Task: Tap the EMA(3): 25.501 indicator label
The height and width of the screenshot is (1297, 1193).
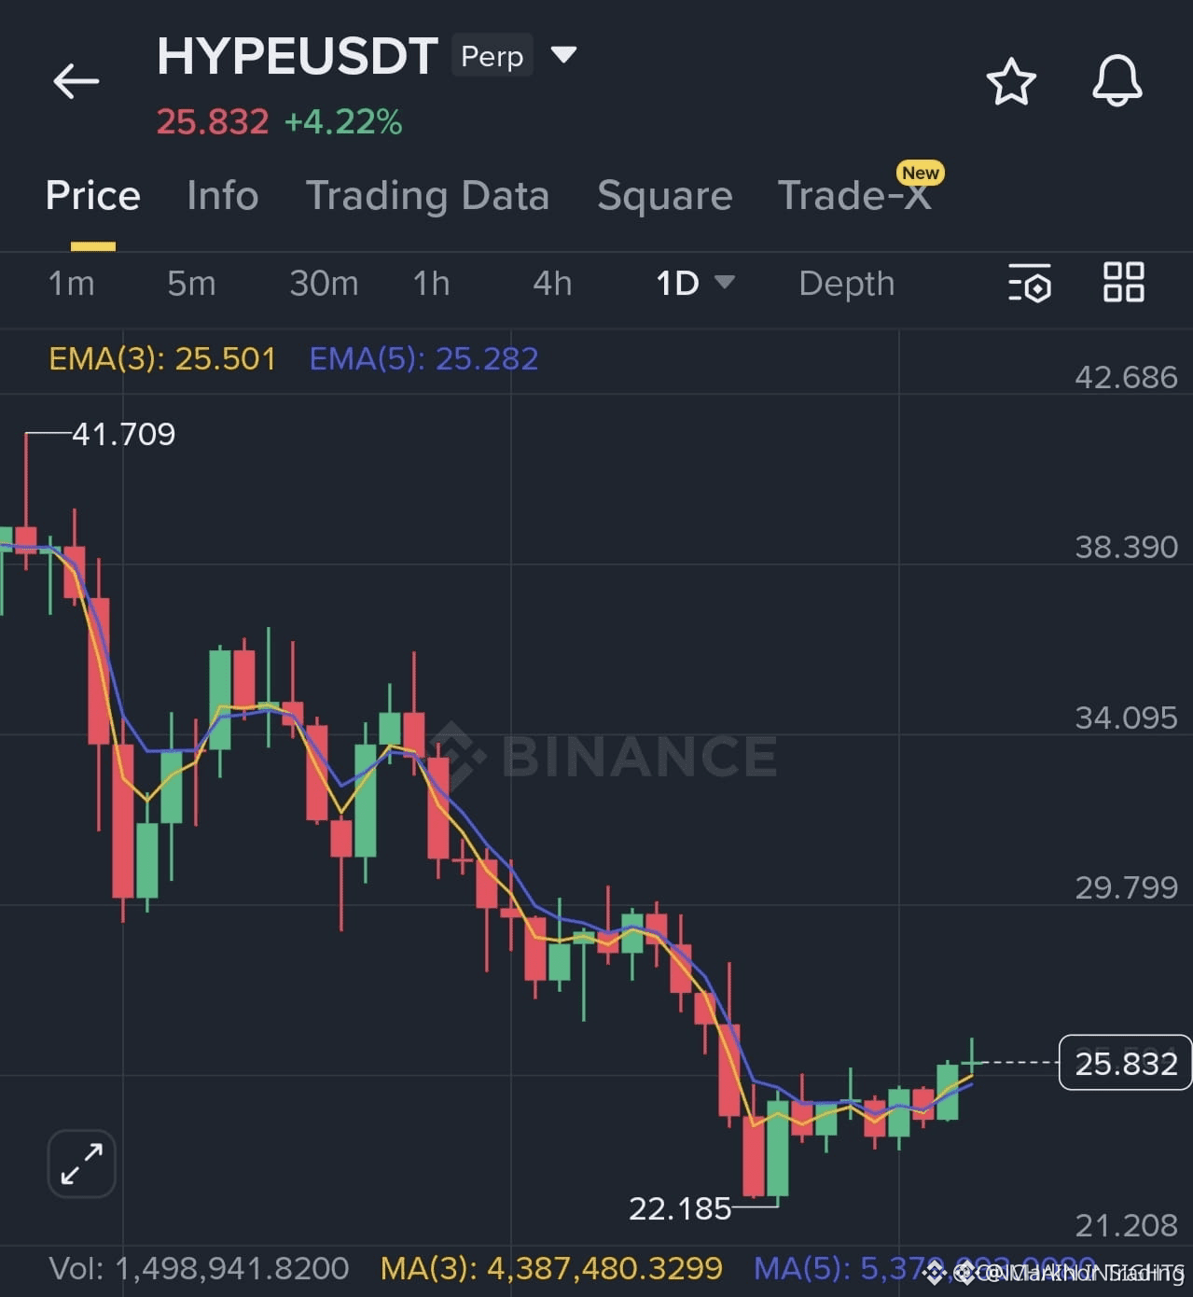Action: coord(162,358)
